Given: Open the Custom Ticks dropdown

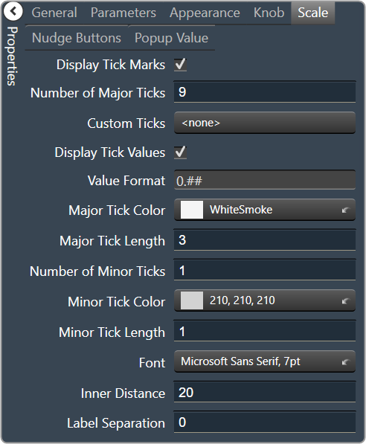Looking at the screenshot, I should pyautogui.click(x=265, y=123).
